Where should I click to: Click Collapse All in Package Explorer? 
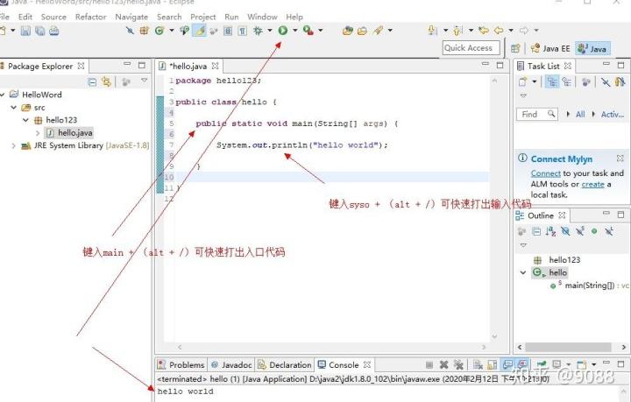(x=92, y=82)
